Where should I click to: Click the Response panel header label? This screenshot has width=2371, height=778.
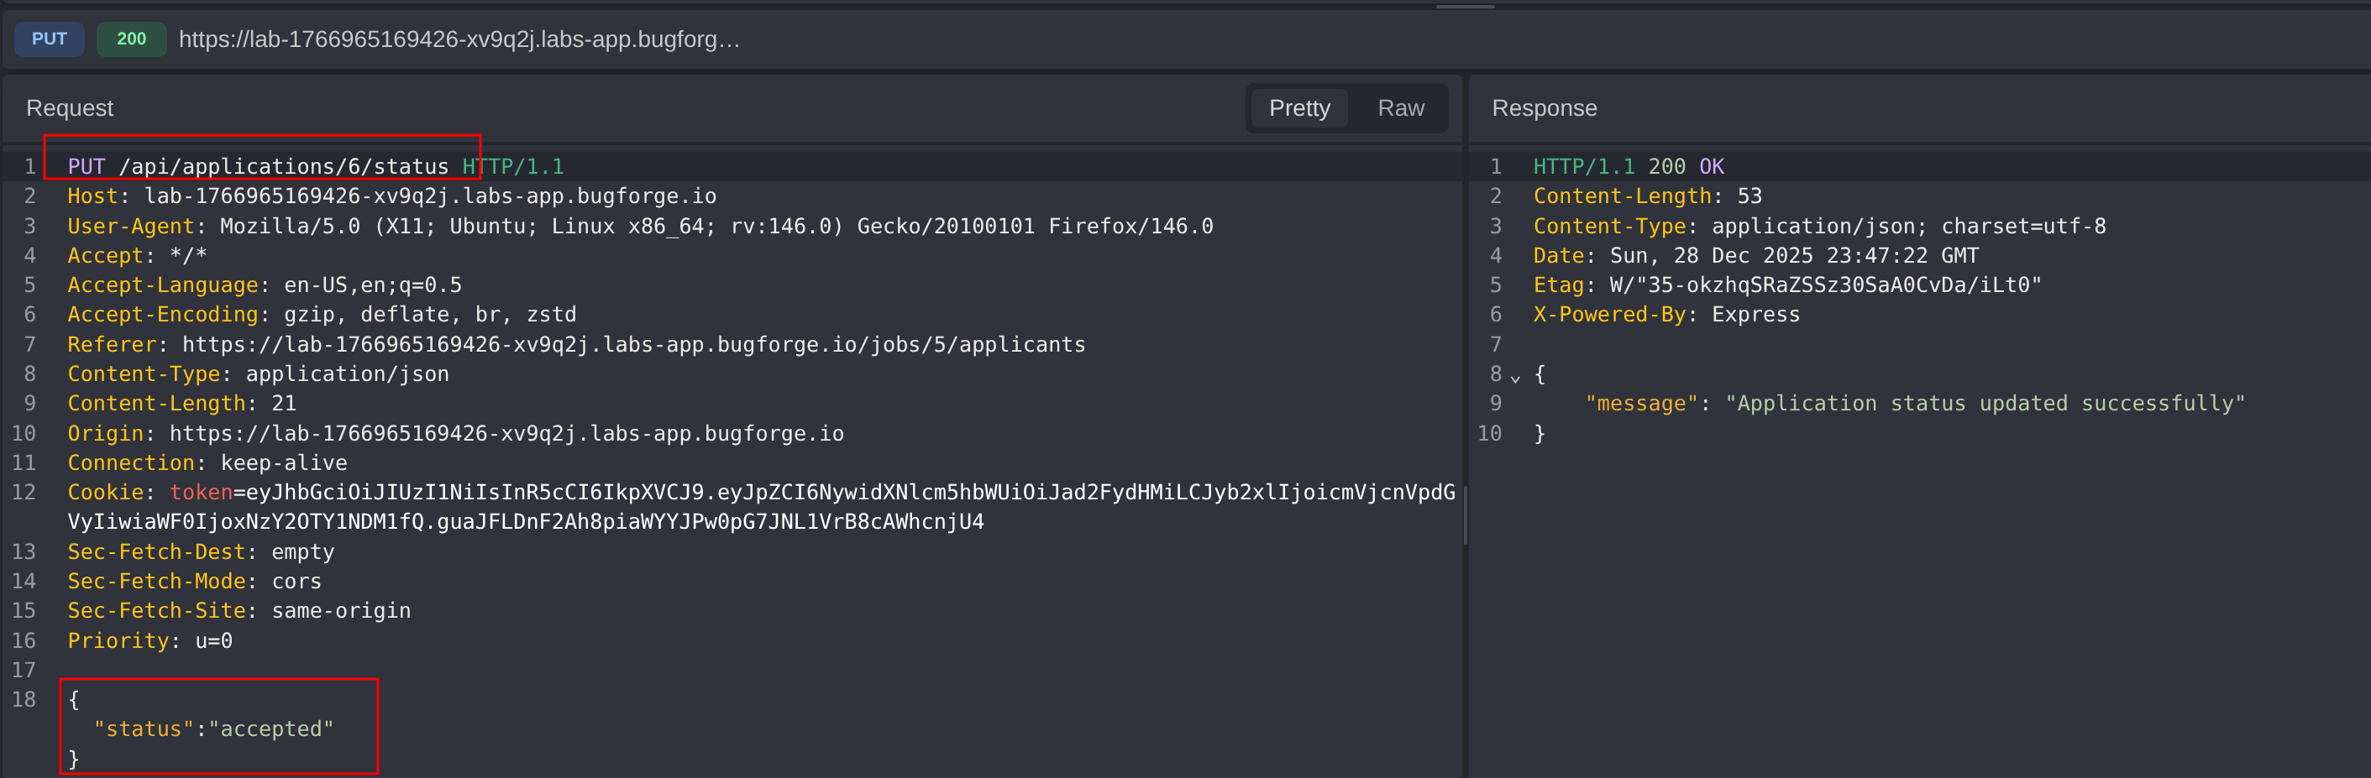(1544, 108)
